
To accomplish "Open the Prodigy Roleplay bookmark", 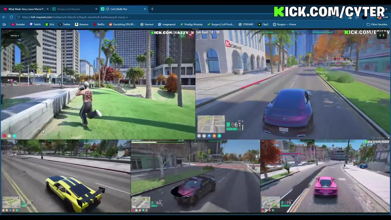I will tap(191, 24).
